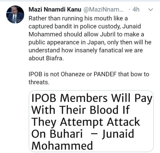Select the word 'Mohammed' ending the card headline
Screen dimensions: 160x153
[x=62, y=146]
